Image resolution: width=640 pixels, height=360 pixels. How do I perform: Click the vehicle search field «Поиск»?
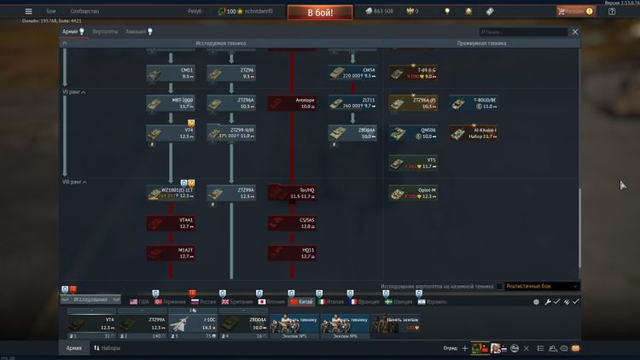point(522,32)
